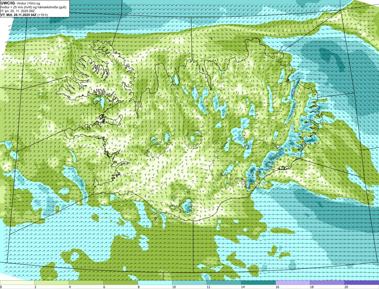This screenshot has width=379, height=289.
Task: Pick the pale yellow 0–2 m/s color swatch
Action: tap(17, 282)
